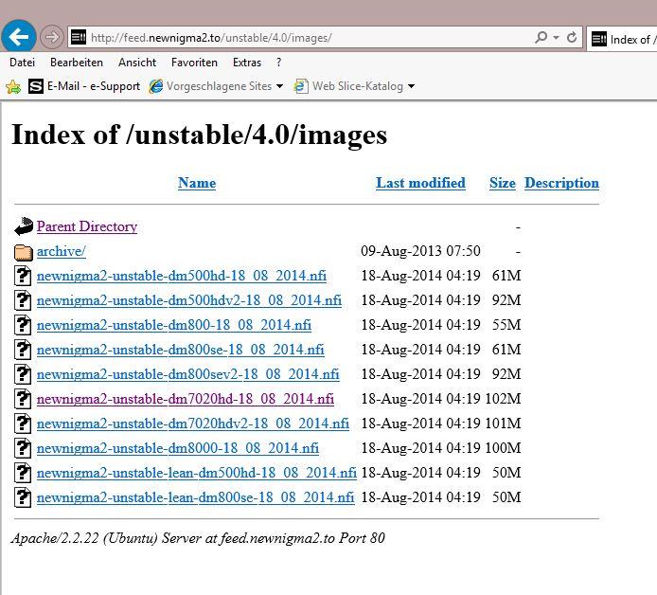
Task: Click the file icon beside the dm8000 image
Action: (x=23, y=448)
